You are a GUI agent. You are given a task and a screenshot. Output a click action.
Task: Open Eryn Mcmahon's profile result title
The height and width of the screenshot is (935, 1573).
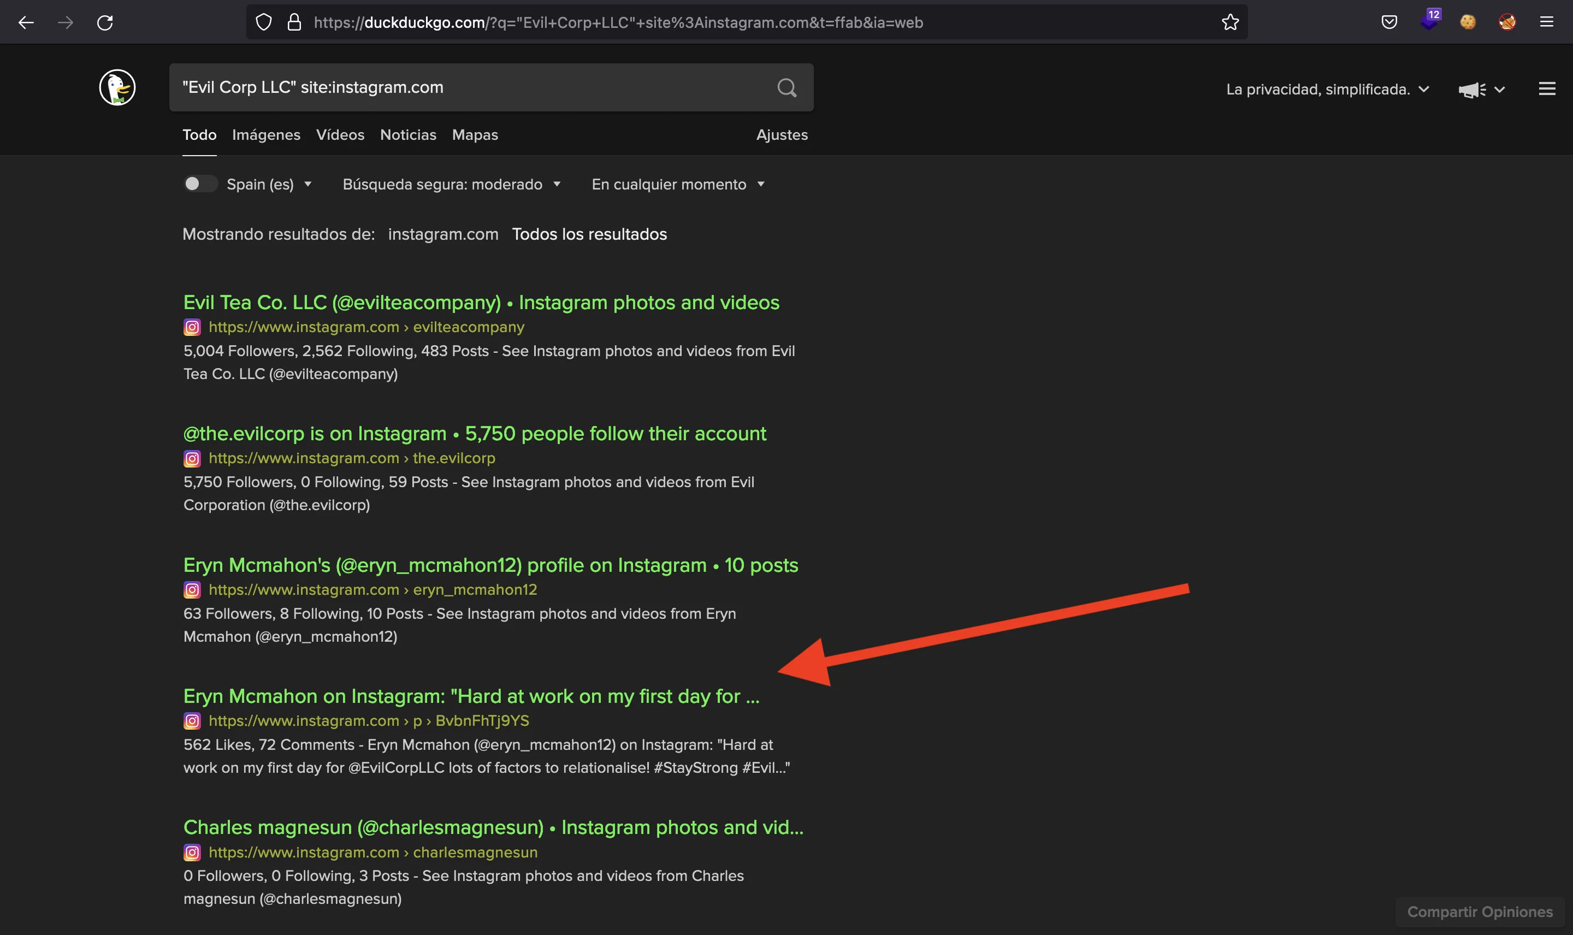490,565
